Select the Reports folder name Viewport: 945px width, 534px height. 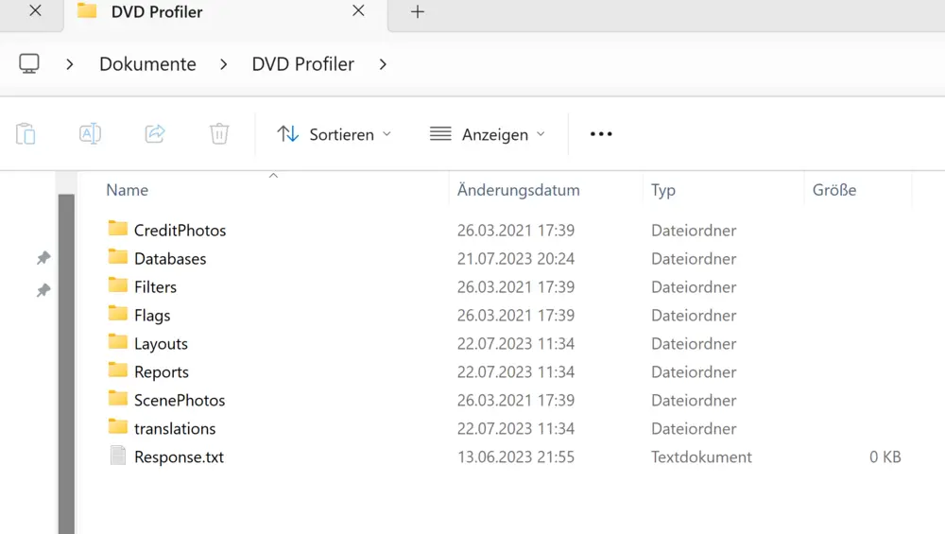click(x=161, y=371)
